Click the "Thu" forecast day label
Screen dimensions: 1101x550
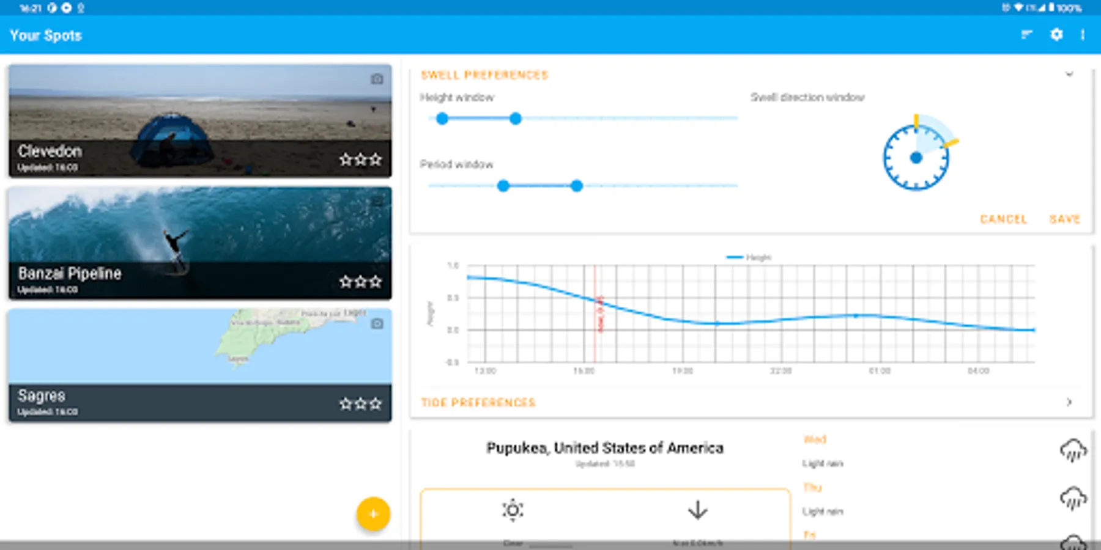(812, 487)
